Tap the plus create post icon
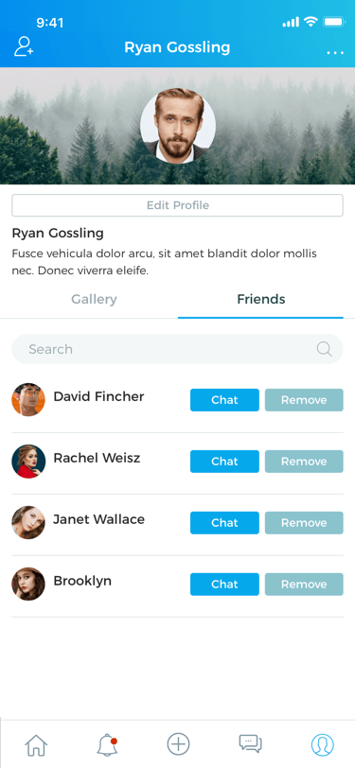355x768 pixels. coord(179,744)
